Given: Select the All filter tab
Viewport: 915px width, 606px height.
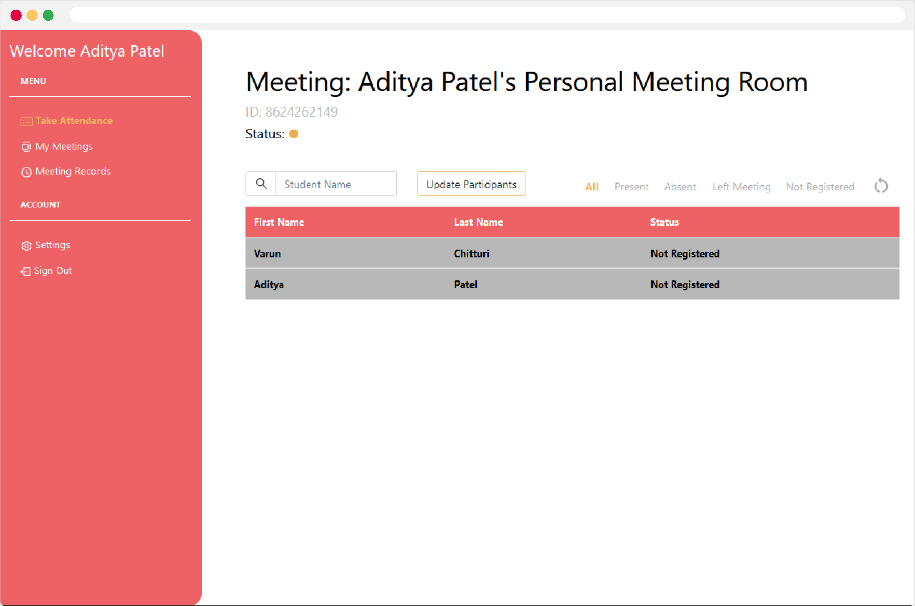Looking at the screenshot, I should point(591,187).
